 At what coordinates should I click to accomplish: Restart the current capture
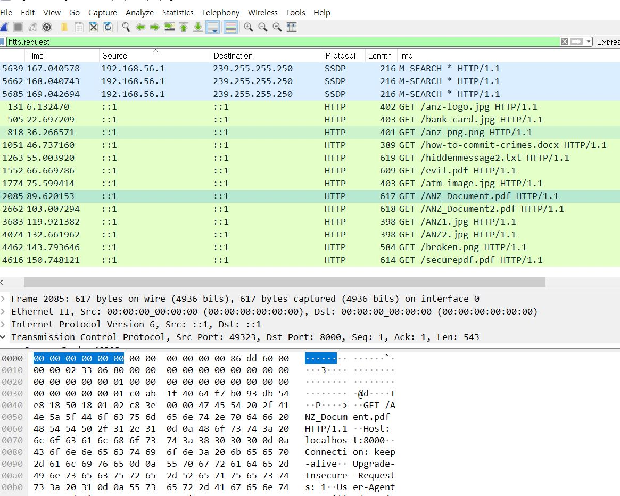[32, 27]
